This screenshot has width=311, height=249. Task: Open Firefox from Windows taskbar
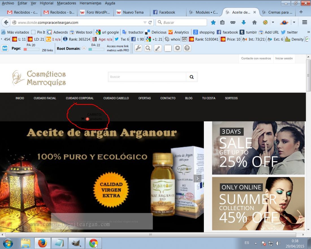[42, 243]
